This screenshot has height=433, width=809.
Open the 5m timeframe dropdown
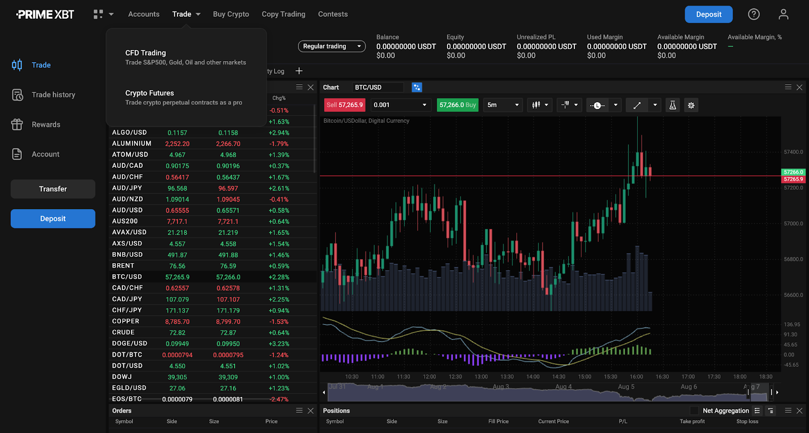(x=503, y=105)
